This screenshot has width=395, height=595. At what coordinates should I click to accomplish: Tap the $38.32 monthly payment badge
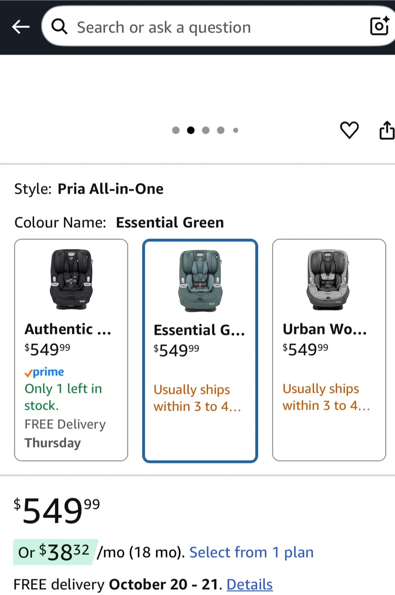tap(55, 552)
